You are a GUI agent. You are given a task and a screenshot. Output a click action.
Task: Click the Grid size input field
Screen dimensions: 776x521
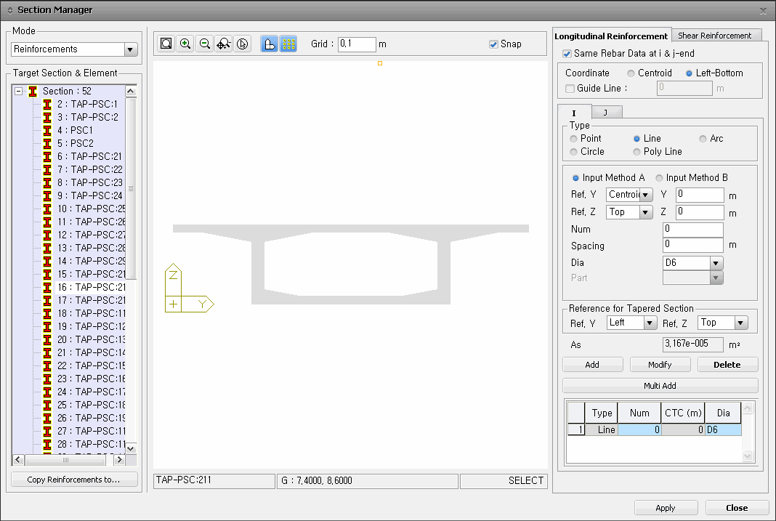tap(357, 44)
